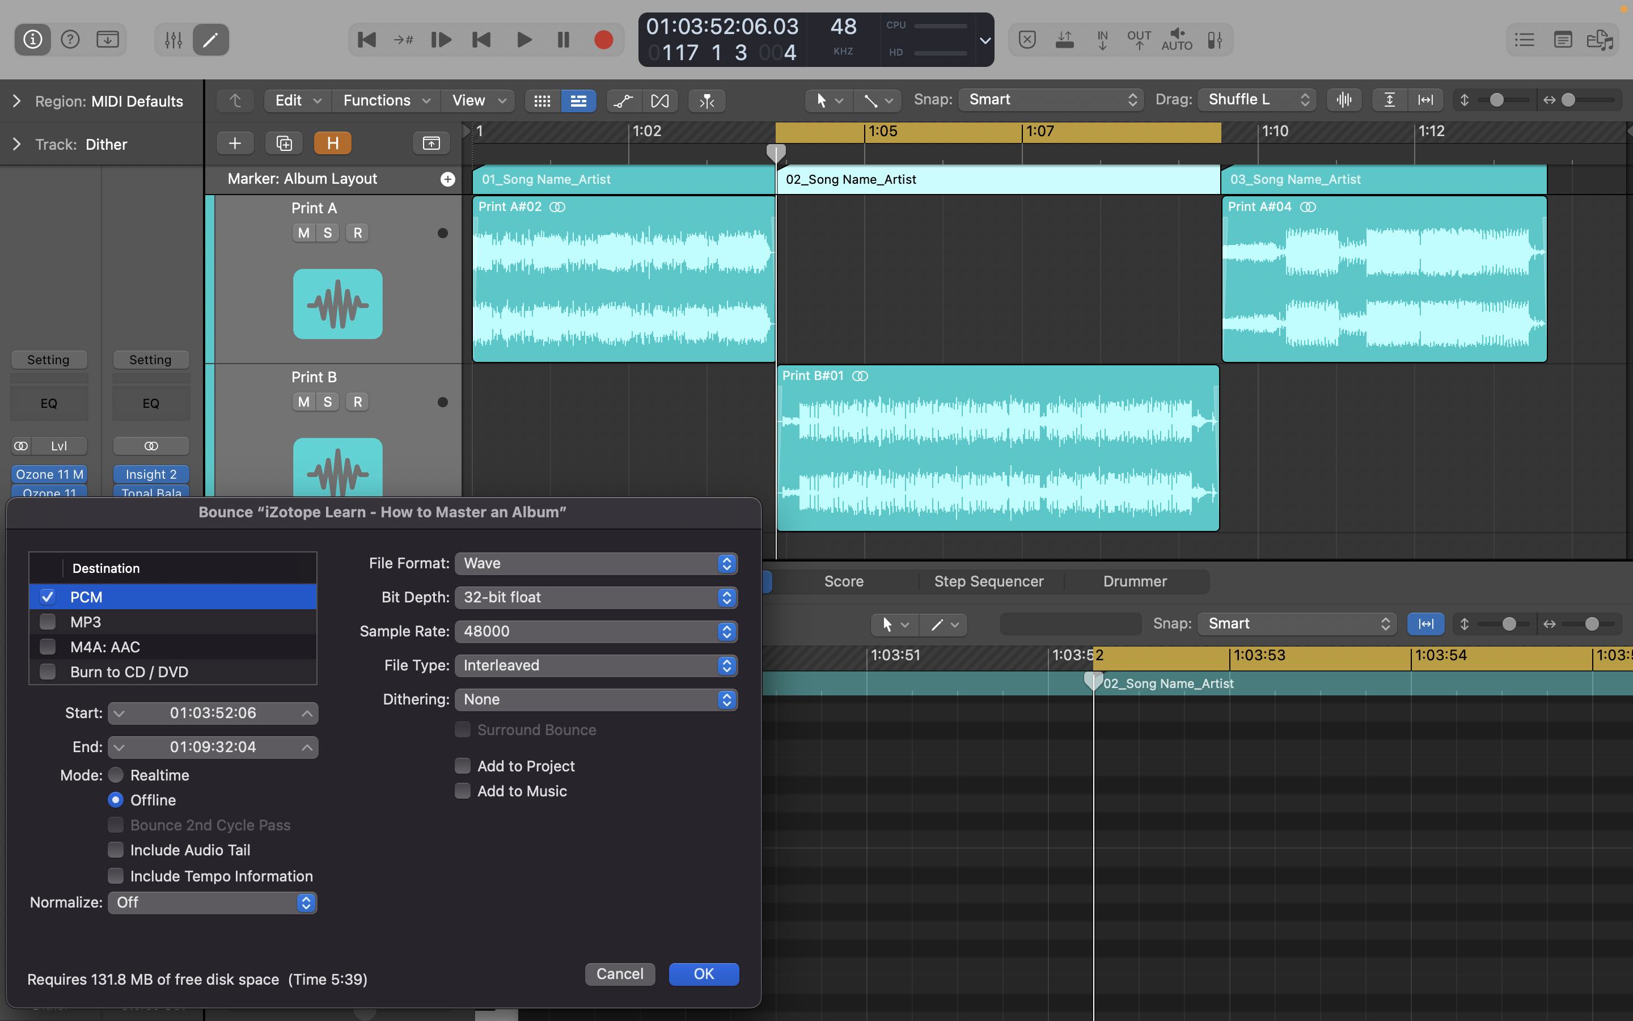Change the Dithering dropdown setting

click(x=595, y=699)
